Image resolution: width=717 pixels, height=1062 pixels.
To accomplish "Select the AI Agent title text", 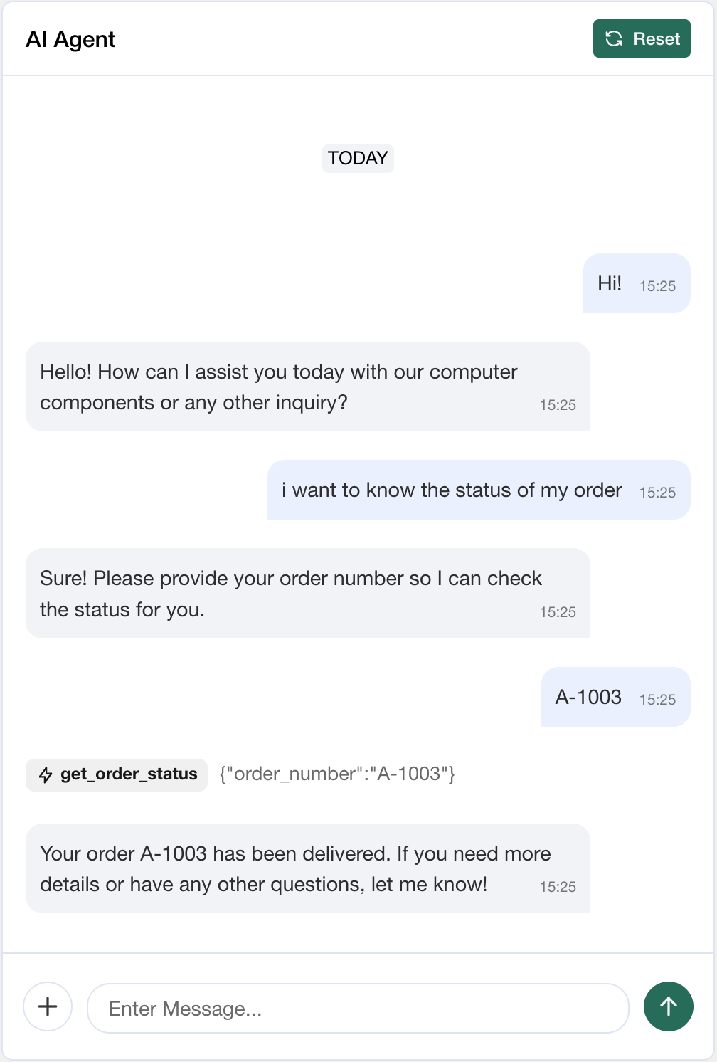I will point(70,40).
